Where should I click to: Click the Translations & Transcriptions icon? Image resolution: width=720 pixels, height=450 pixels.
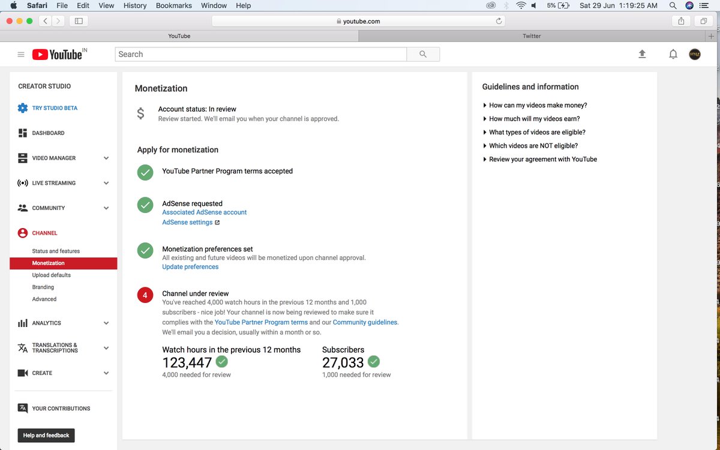[23, 348]
